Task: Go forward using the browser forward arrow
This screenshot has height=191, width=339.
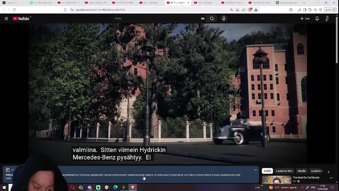Action: (9, 10)
